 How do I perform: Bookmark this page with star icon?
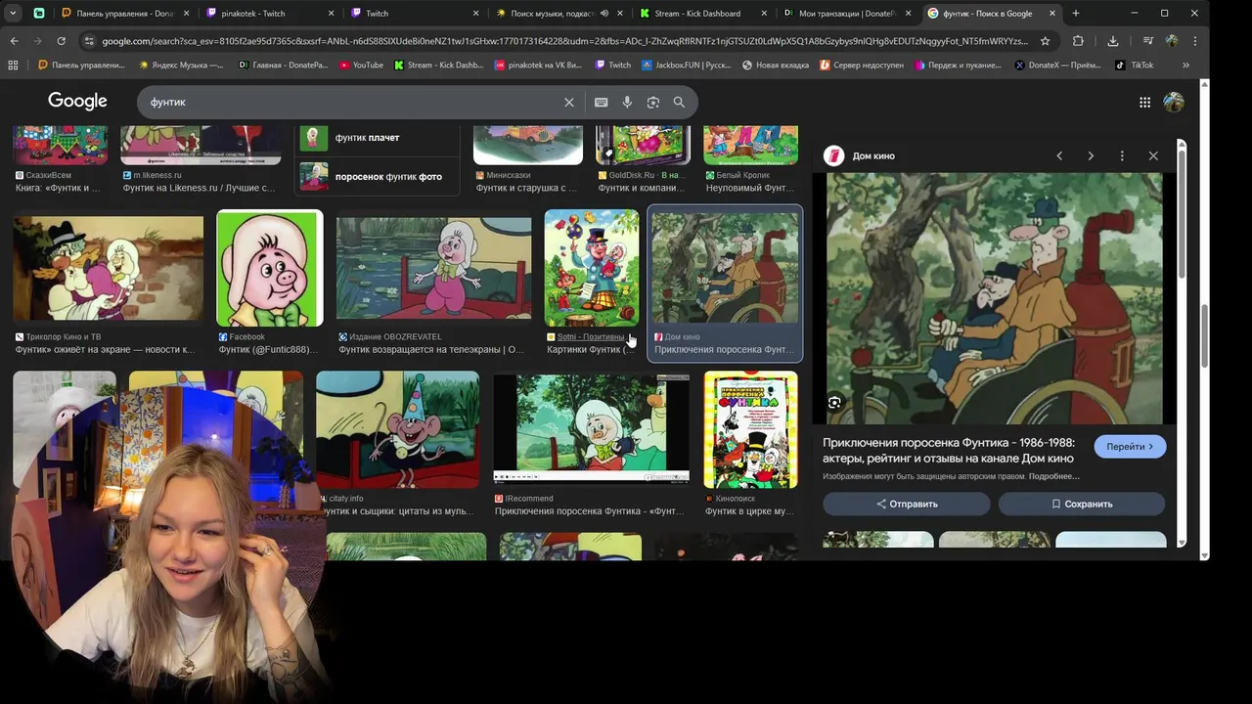[1045, 41]
